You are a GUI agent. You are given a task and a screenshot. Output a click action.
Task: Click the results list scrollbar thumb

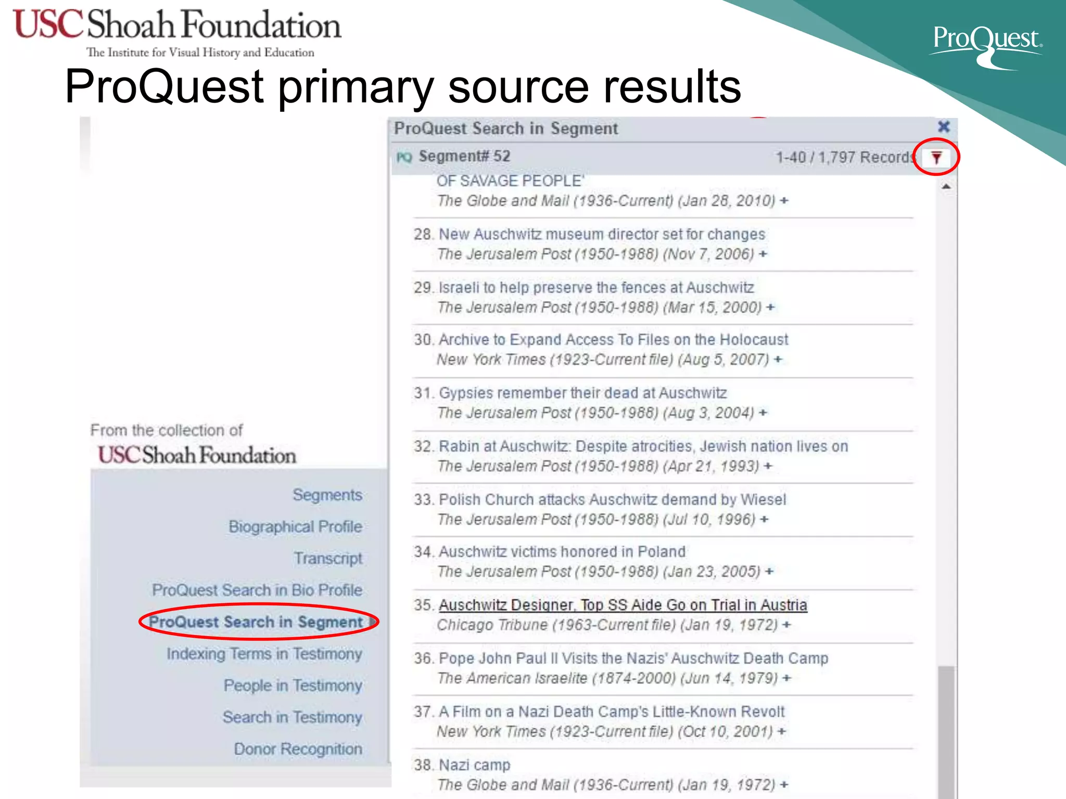946,732
